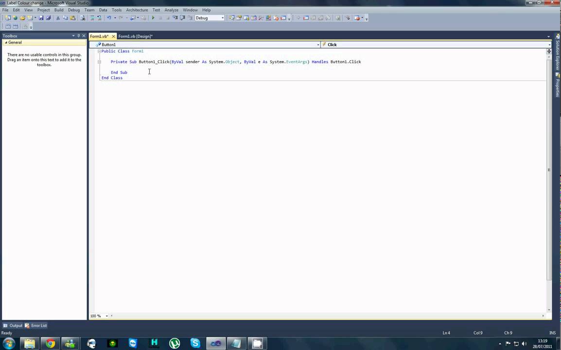Open the Debug configuration dropdown
The width and height of the screenshot is (561, 350).
(x=222, y=18)
